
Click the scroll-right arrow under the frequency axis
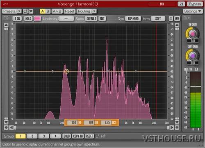point(172,128)
